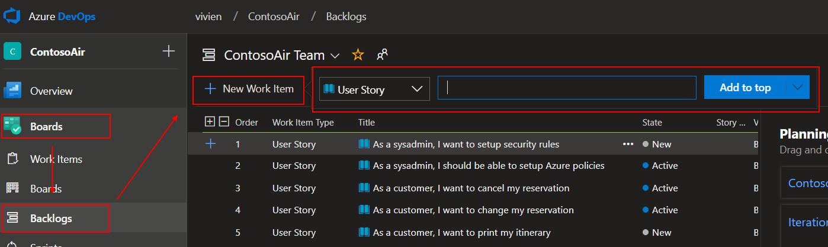The image size is (828, 247).
Task: Select Backlogs in the sidebar
Action: tap(51, 219)
